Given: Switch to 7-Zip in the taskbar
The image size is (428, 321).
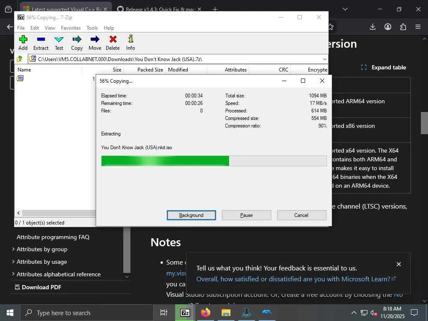Looking at the screenshot, I should pyautogui.click(x=185, y=313).
